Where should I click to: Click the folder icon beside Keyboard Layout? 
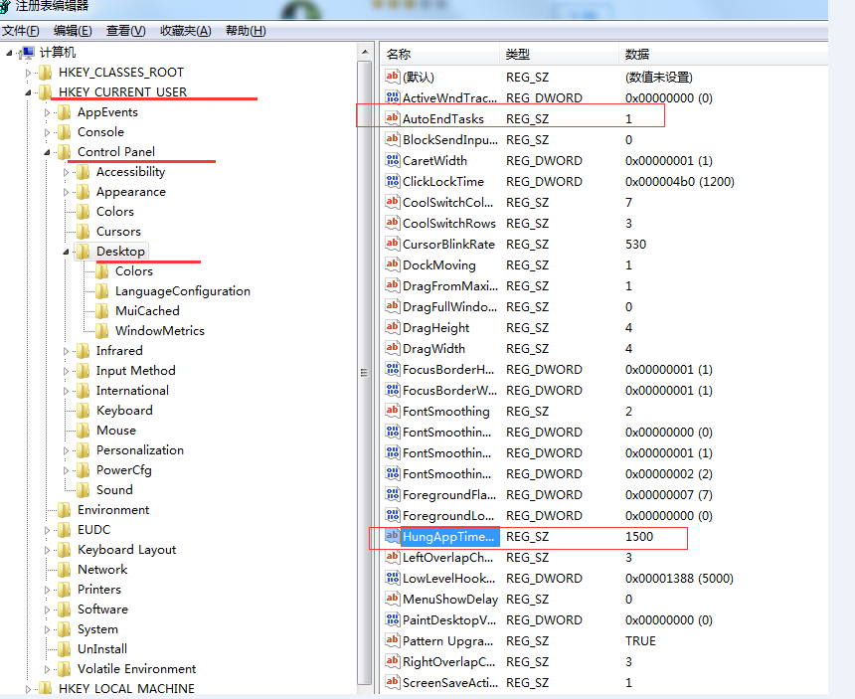click(65, 550)
